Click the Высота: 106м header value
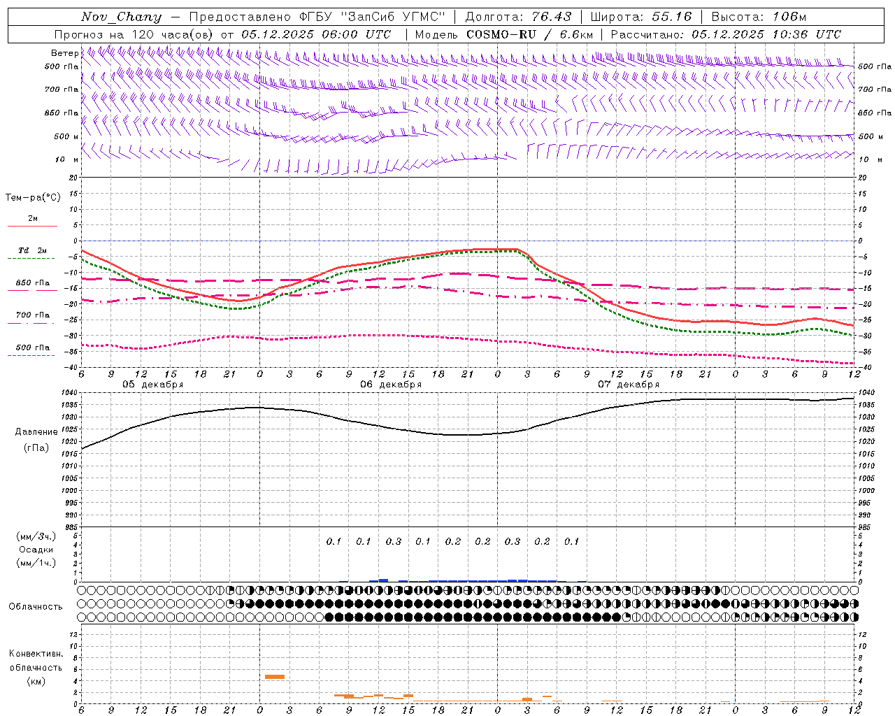Image resolution: width=895 pixels, height=716 pixels. (759, 17)
